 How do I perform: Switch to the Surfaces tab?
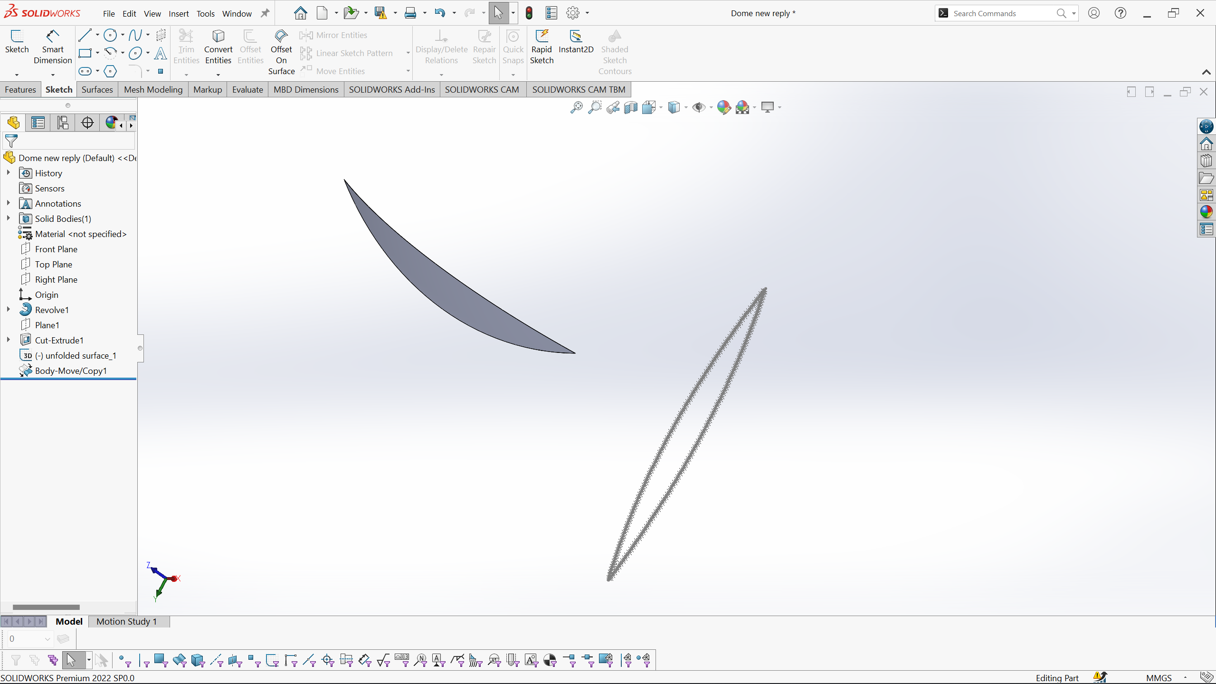(x=97, y=89)
